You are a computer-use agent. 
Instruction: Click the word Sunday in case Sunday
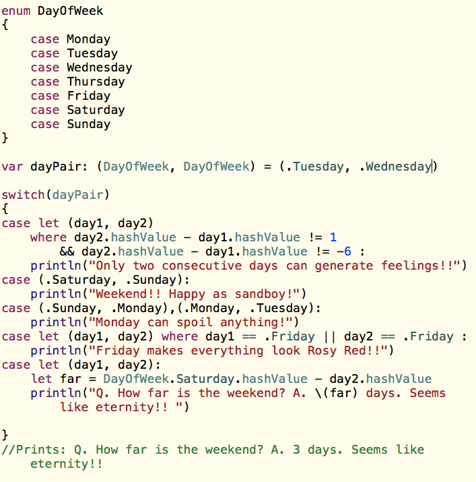click(88, 124)
